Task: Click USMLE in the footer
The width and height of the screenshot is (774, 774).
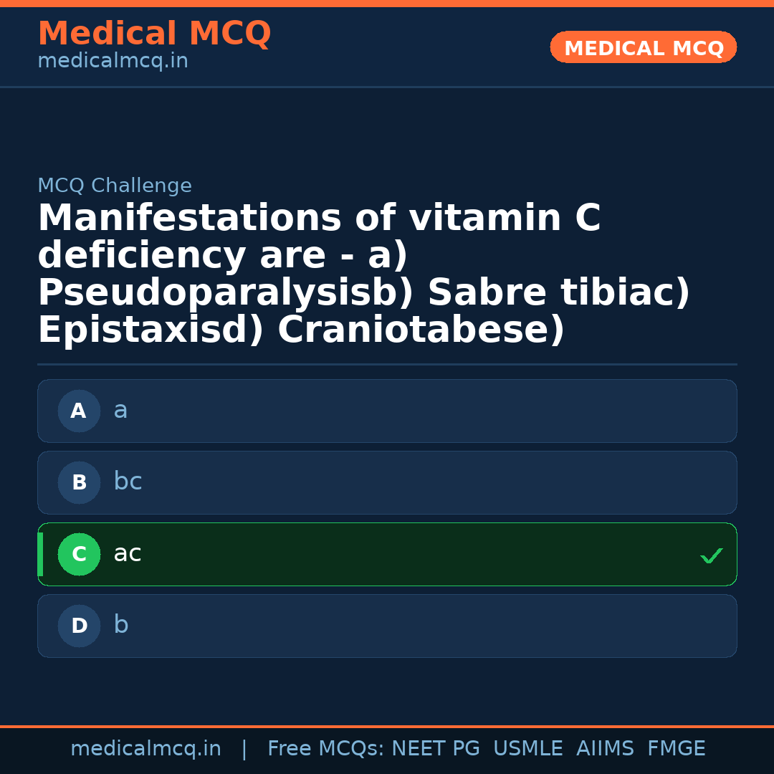Action: click(x=527, y=749)
